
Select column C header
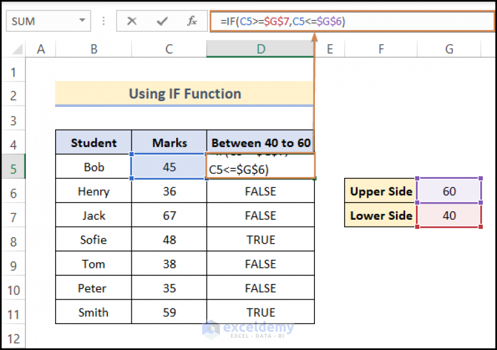169,49
